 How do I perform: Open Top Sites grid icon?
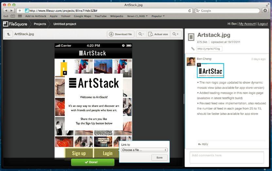coord(20,16)
